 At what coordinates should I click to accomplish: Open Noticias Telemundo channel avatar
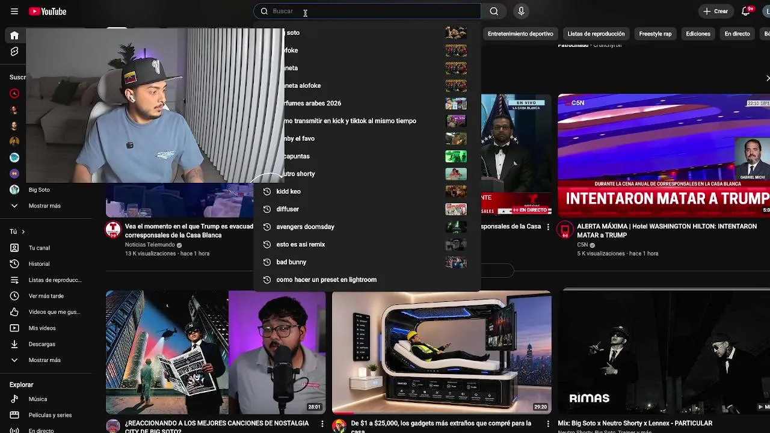click(x=113, y=229)
